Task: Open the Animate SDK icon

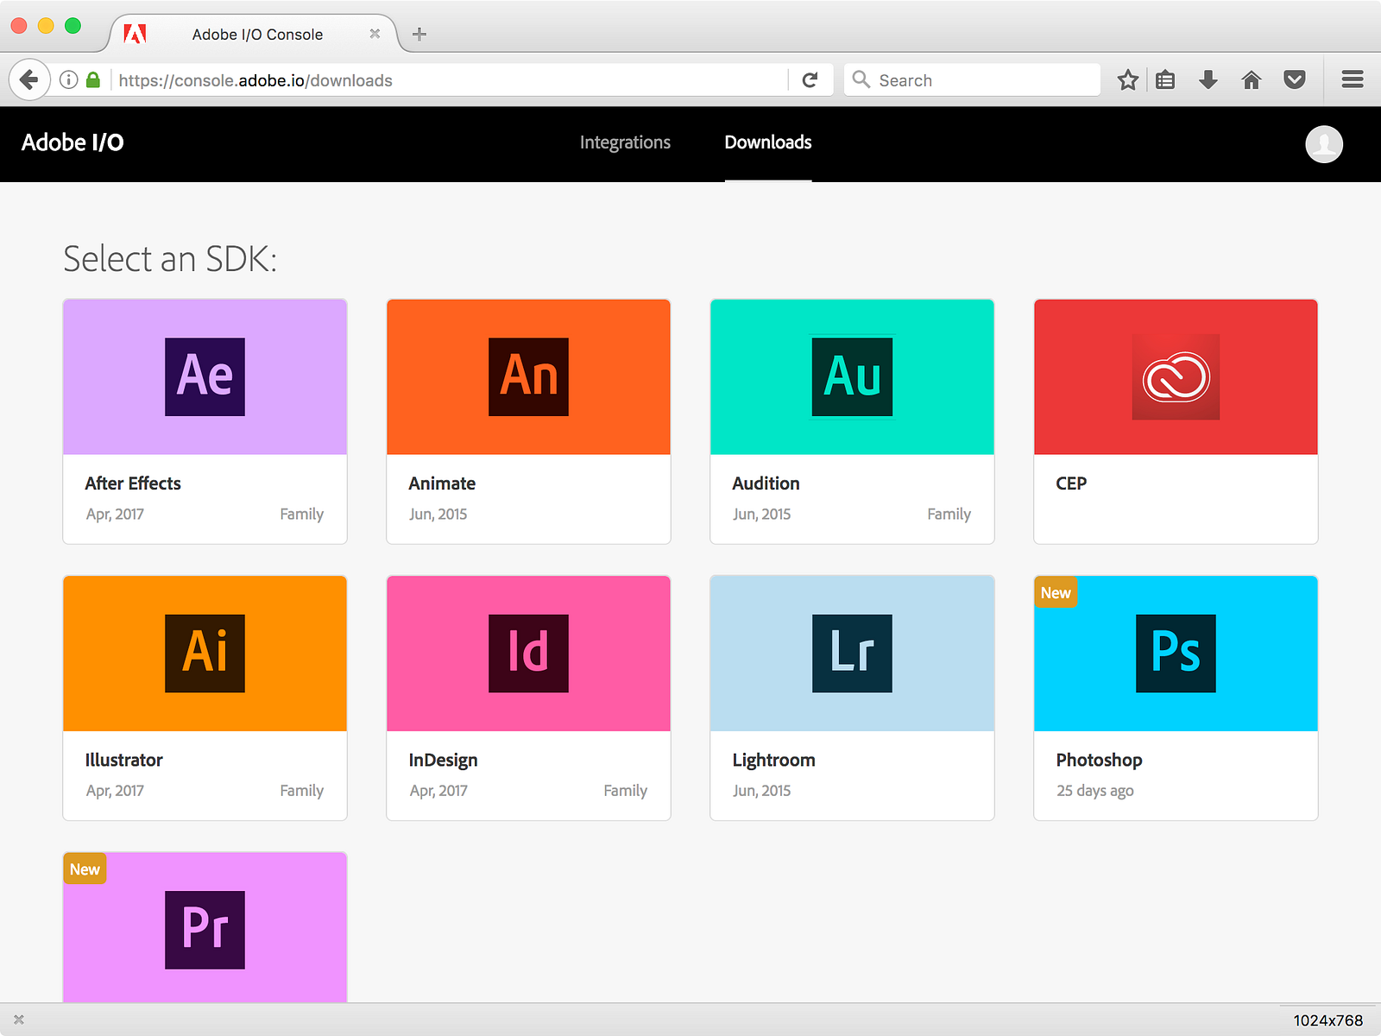Action: pos(528,376)
